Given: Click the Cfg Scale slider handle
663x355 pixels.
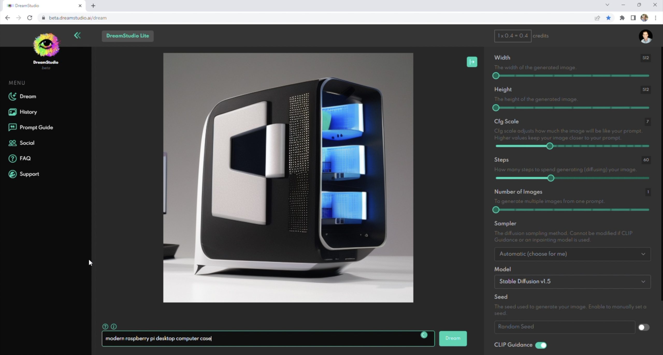Looking at the screenshot, I should (x=550, y=146).
